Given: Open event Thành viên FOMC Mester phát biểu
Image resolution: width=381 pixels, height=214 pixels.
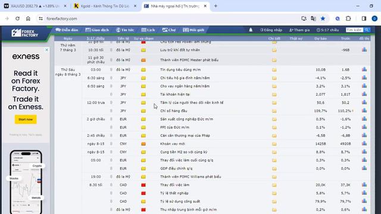Looking at the screenshot, I should (x=189, y=60).
